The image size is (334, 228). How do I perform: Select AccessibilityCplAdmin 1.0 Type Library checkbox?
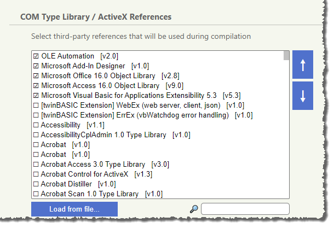(36, 135)
